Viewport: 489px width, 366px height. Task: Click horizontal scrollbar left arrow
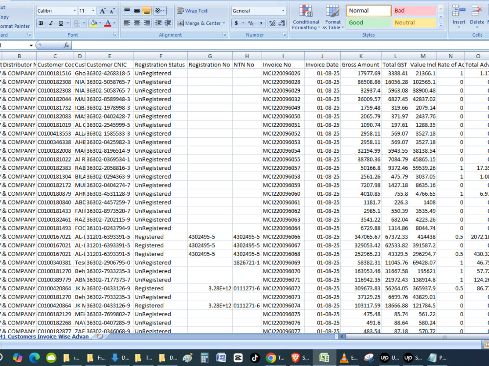click(x=342, y=337)
